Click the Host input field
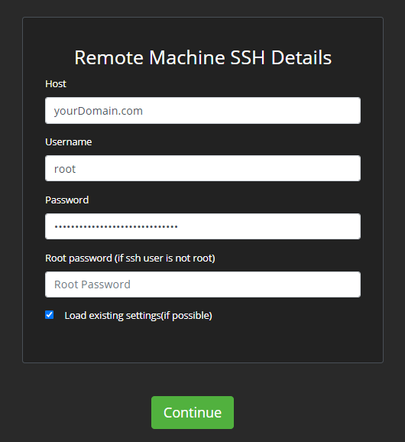The image size is (405, 442). [x=202, y=110]
